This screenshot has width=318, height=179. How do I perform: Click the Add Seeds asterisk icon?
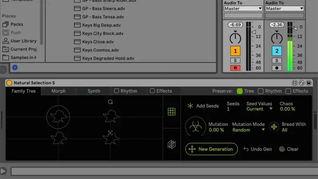click(190, 106)
